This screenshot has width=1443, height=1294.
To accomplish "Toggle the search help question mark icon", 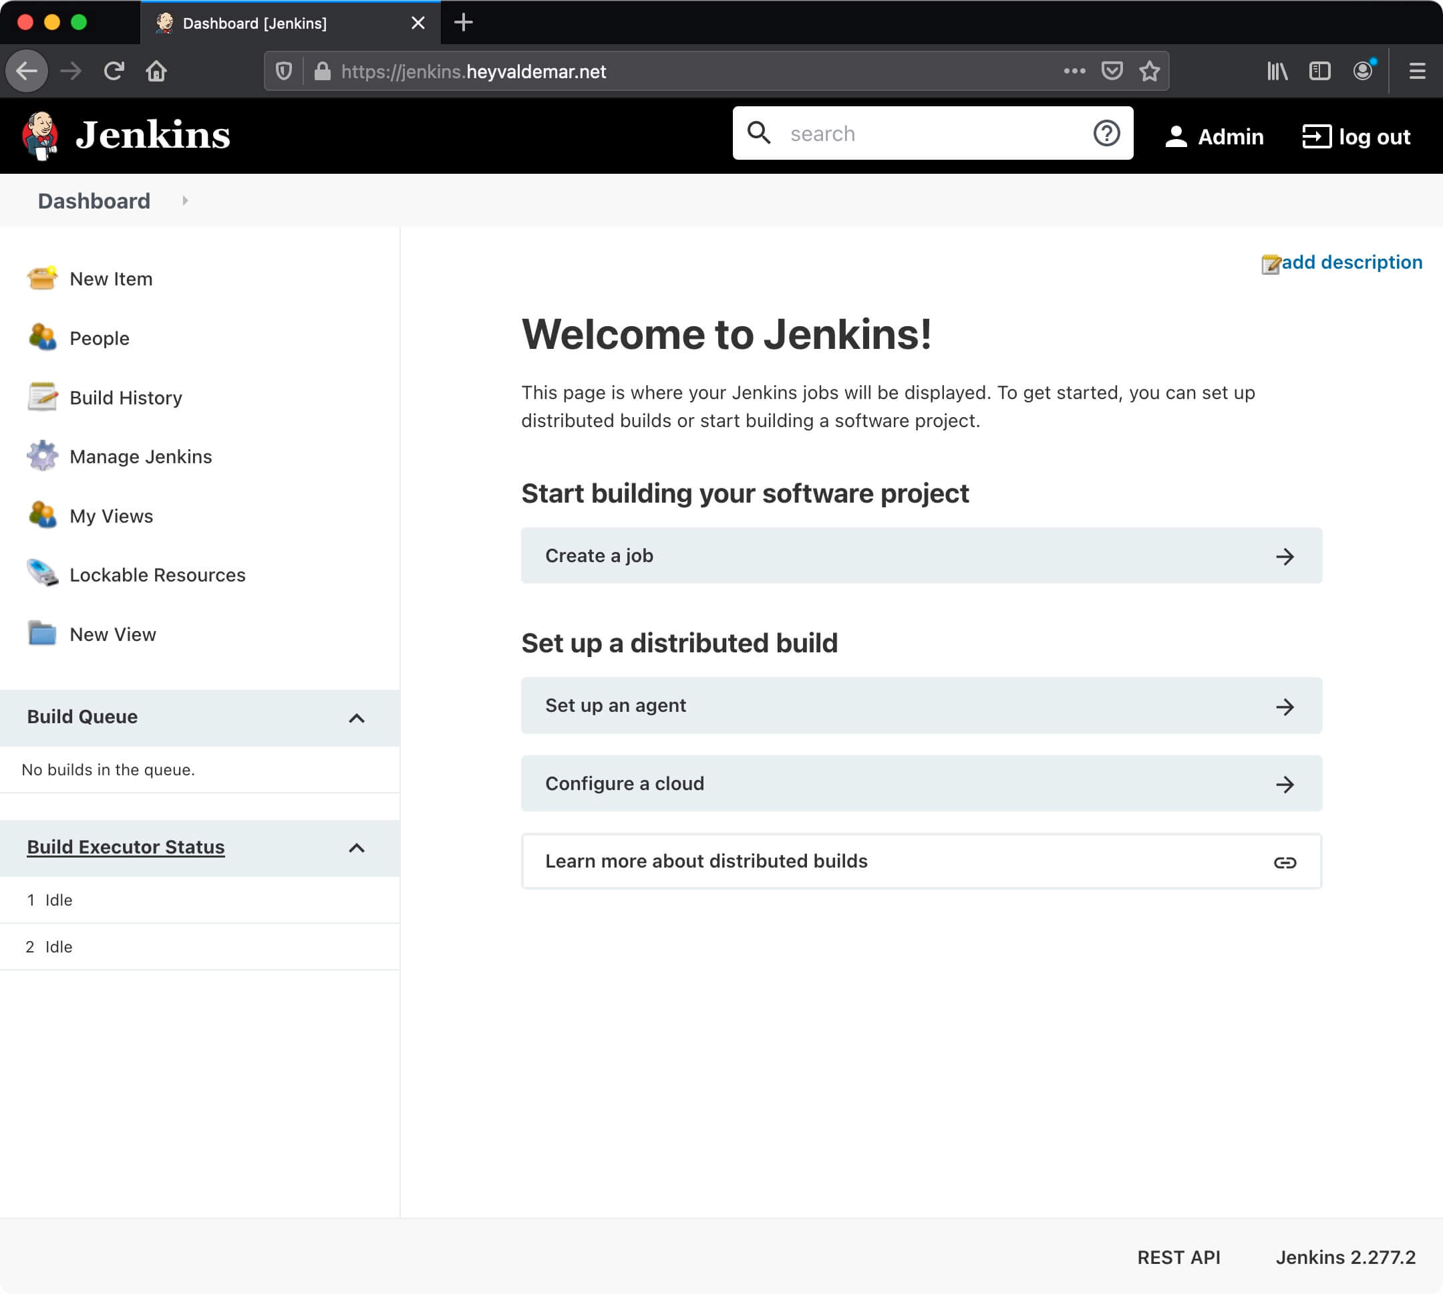I will pos(1105,134).
